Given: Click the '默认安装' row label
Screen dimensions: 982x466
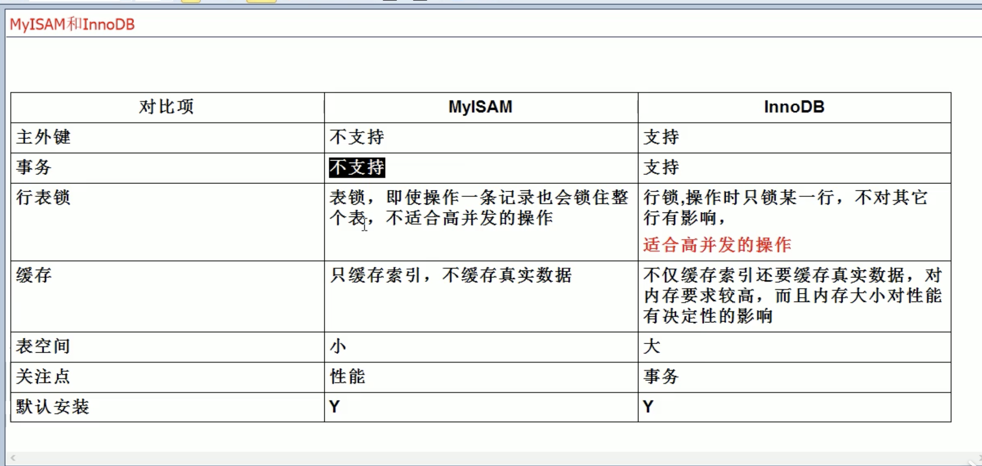Looking at the screenshot, I should [x=53, y=407].
